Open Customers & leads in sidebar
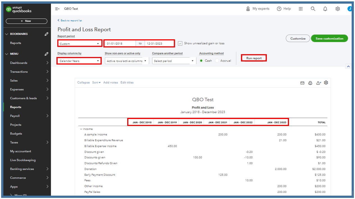Screen dimensions: 355x199 click(x=23, y=98)
